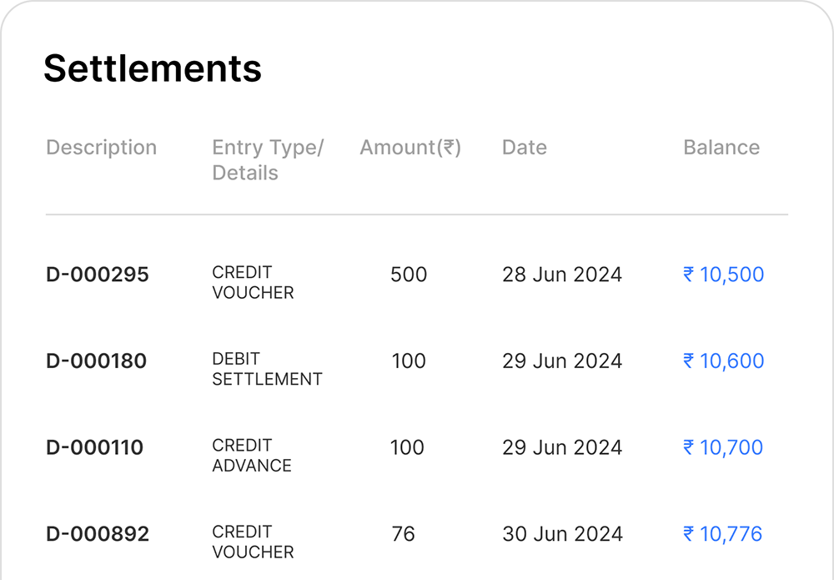Select the Settlements heading
Viewport: 834px width, 580px height.
[x=153, y=68]
